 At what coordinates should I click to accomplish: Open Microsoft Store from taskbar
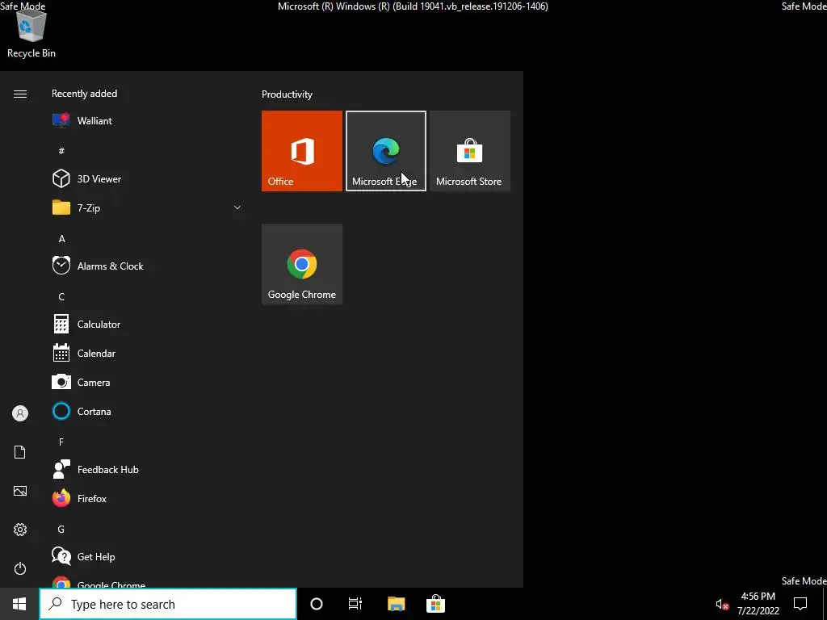(x=435, y=604)
